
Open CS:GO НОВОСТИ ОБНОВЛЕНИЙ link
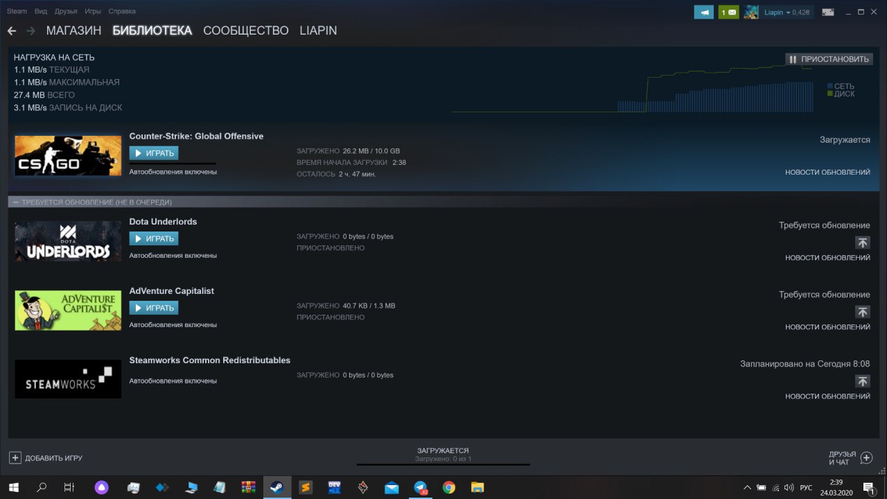click(827, 172)
